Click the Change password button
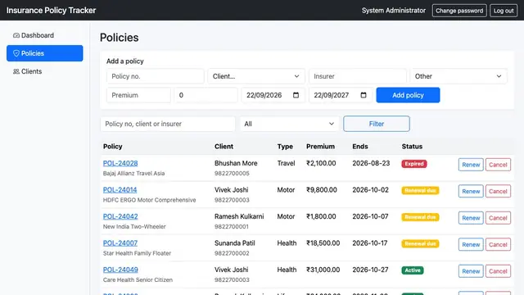Image resolution: width=524 pixels, height=295 pixels. point(459,11)
